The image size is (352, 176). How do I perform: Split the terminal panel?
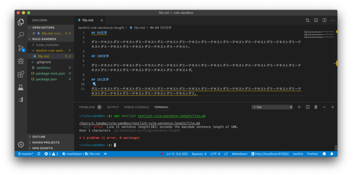(x=308, y=107)
